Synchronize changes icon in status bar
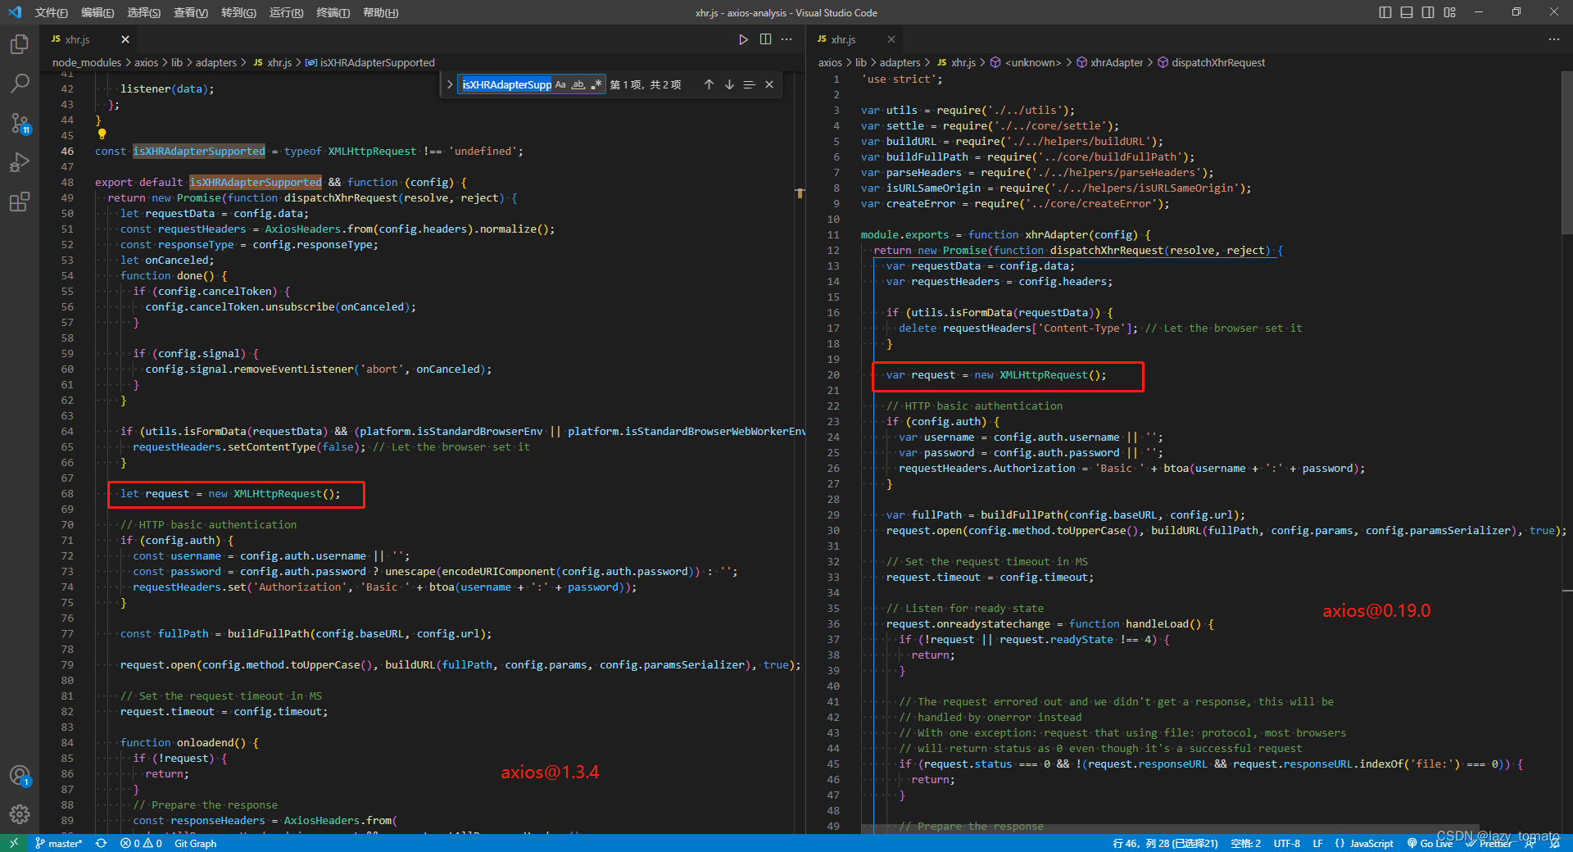Image resolution: width=1573 pixels, height=852 pixels. pyautogui.click(x=101, y=843)
